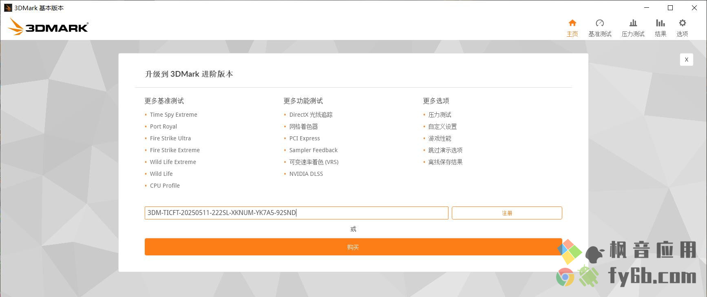Viewport: 707px width, 297px height.
Task: Close the 3DMark window
Action: coord(694,8)
